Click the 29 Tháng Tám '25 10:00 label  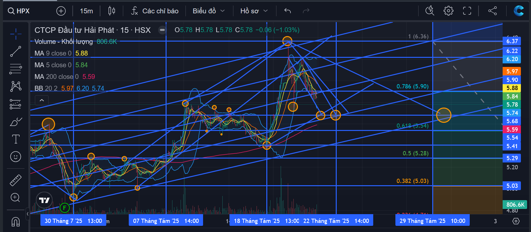coord(433,221)
